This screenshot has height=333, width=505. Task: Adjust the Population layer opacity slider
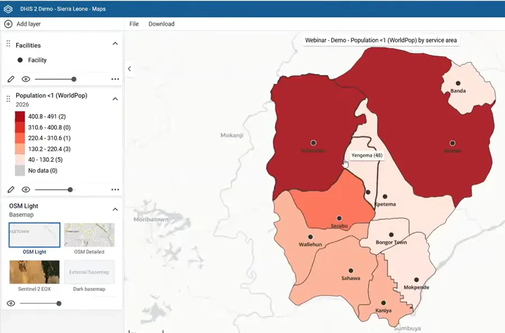[x=70, y=189]
